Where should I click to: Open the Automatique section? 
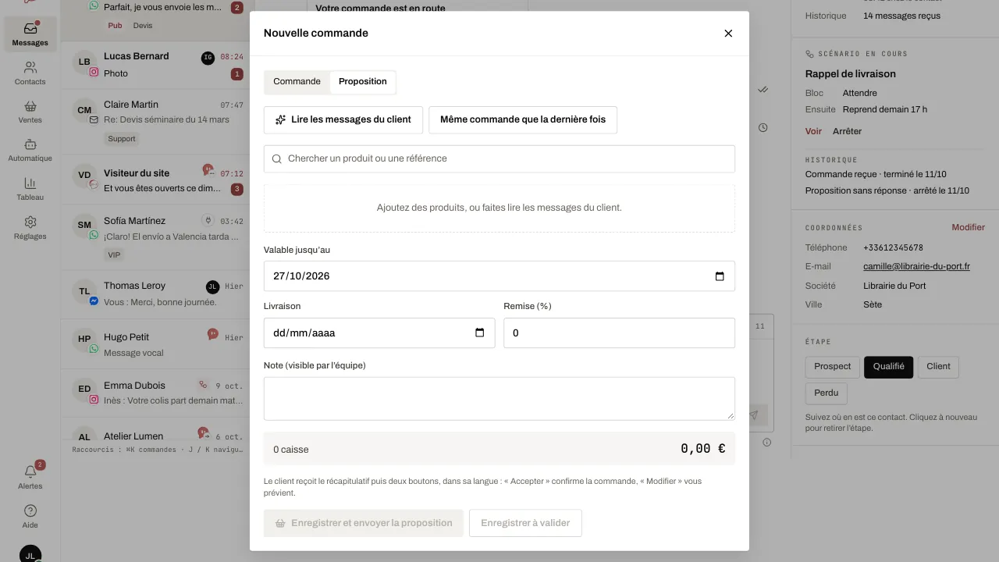click(30, 150)
